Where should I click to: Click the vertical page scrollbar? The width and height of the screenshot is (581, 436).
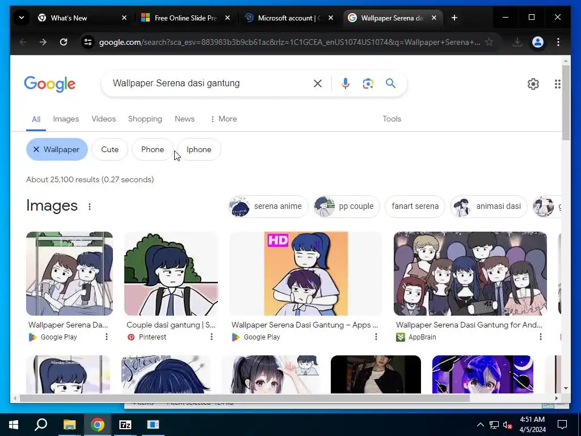point(566,103)
